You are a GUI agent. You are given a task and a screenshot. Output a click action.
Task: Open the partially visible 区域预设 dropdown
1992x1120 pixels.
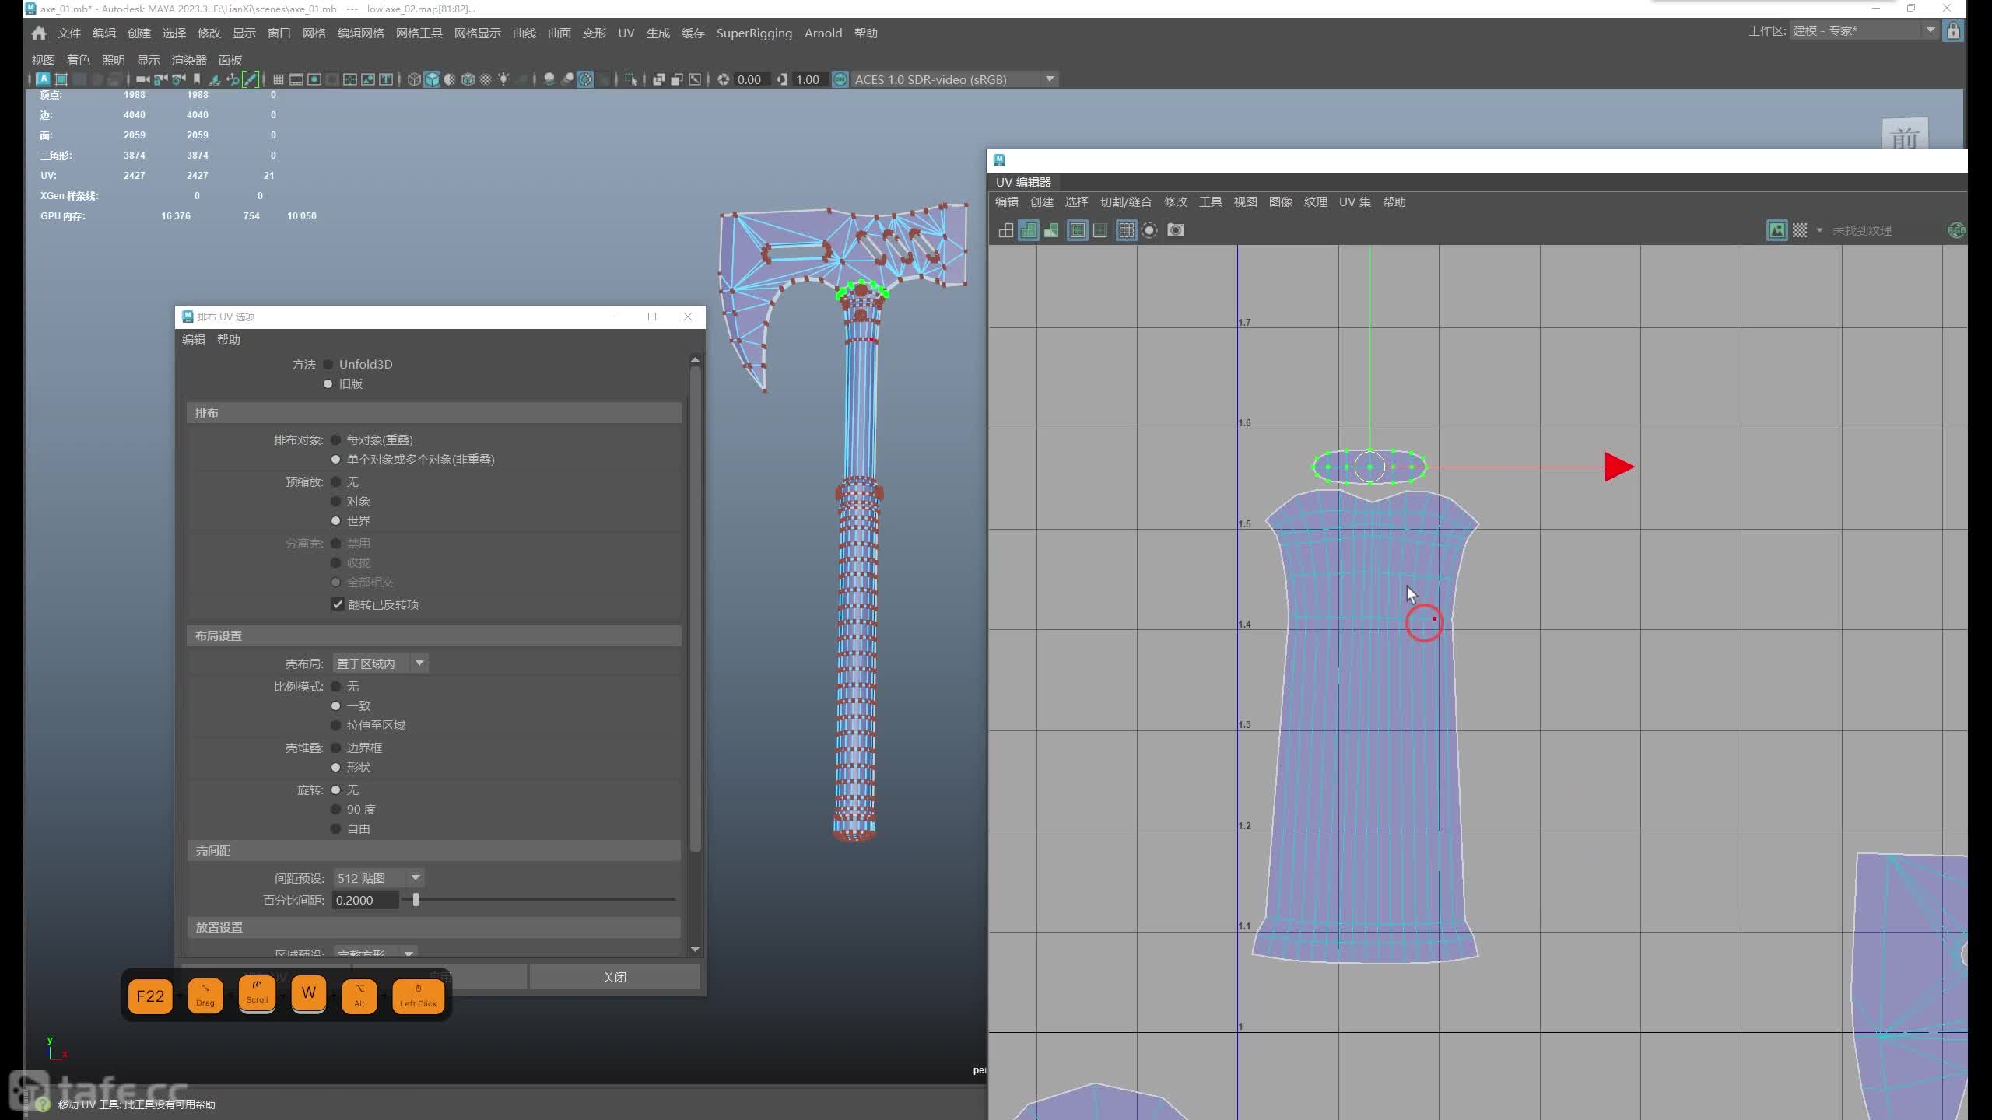(x=375, y=953)
